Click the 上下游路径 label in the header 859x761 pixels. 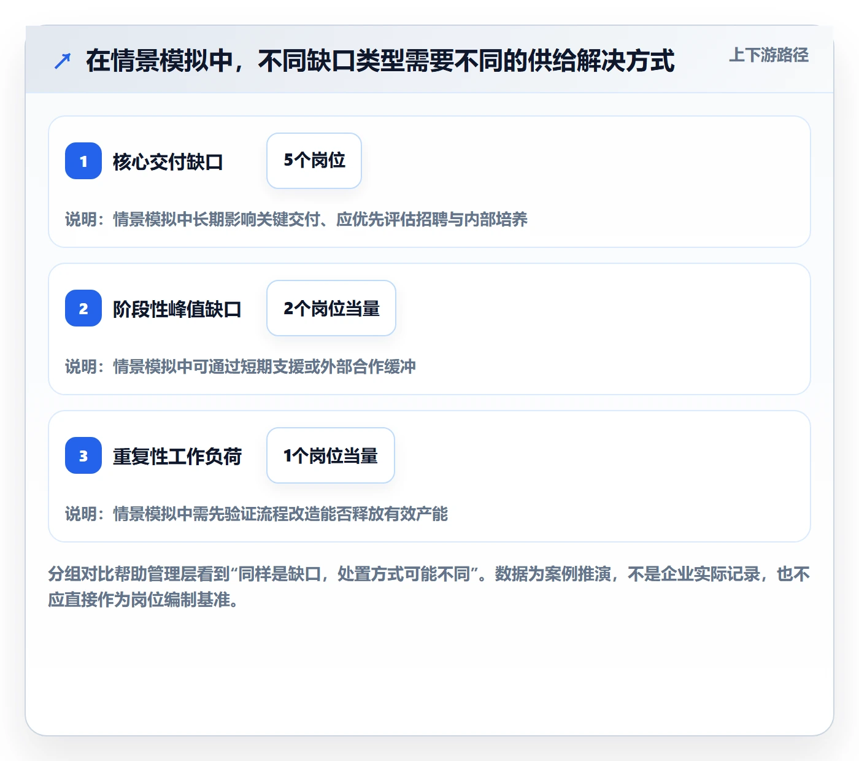[x=769, y=55]
